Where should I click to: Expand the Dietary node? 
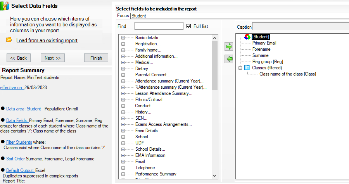[x=123, y=69]
